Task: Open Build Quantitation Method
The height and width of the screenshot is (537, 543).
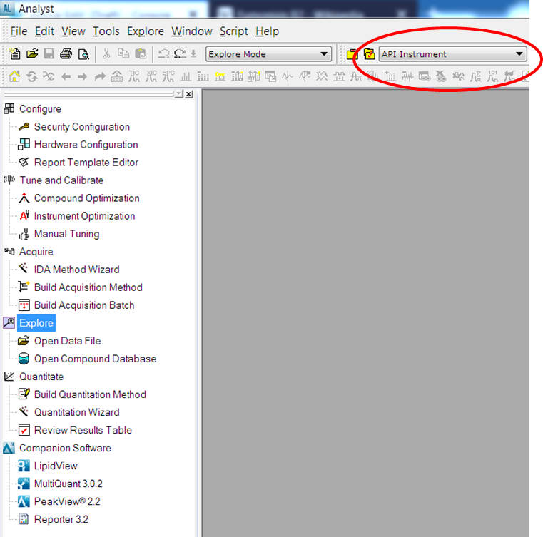Action: [x=90, y=394]
